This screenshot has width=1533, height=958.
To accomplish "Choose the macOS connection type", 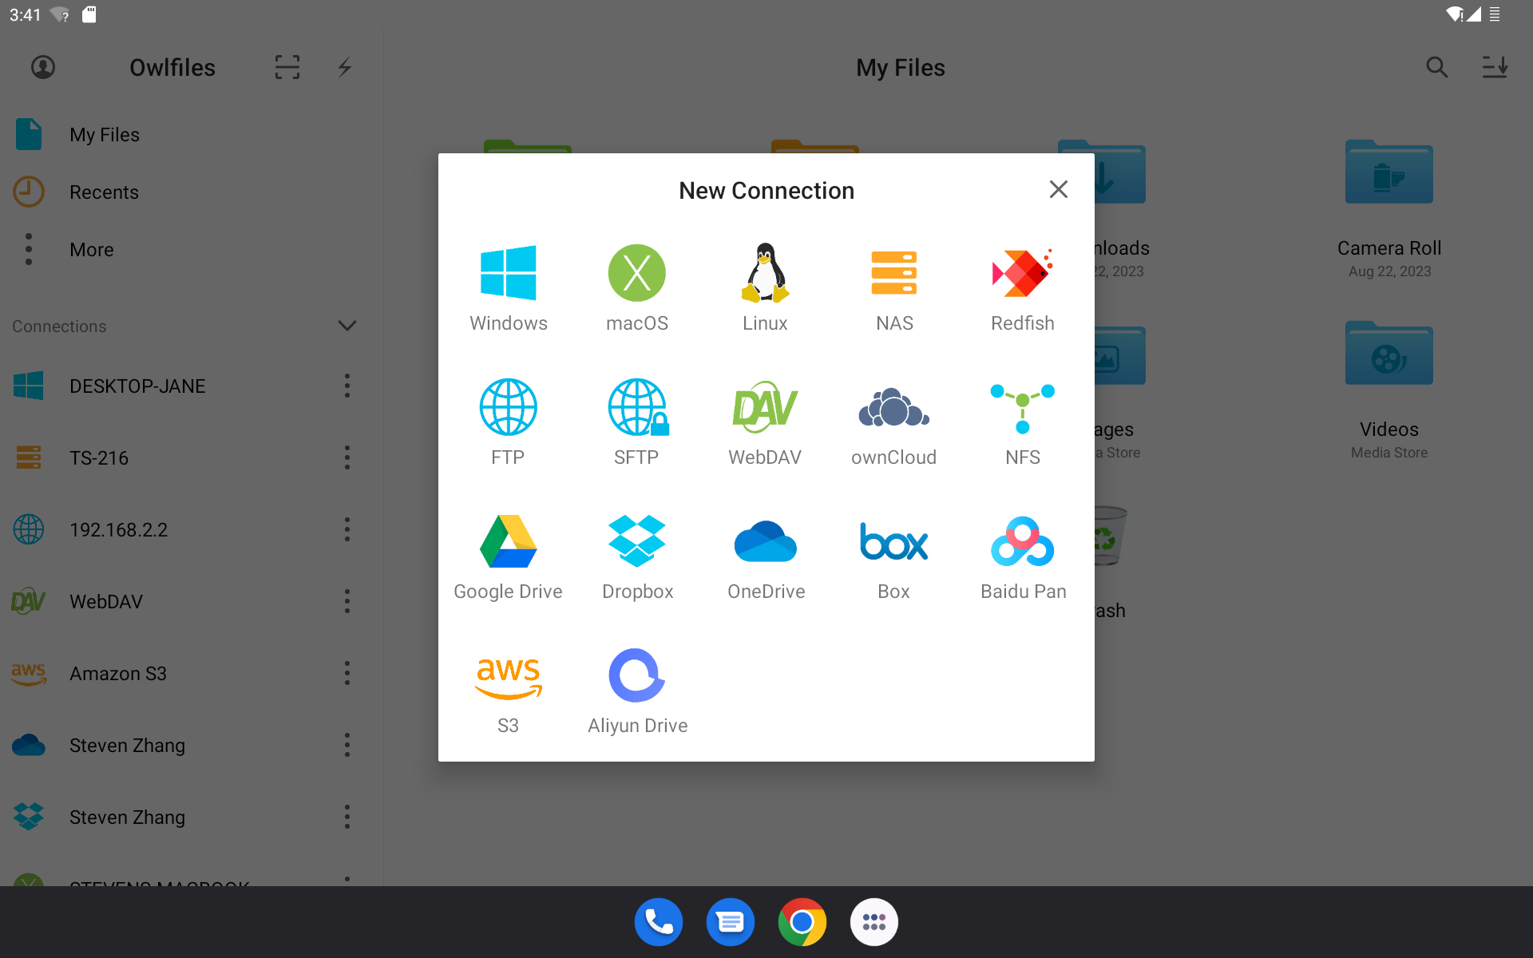I will 637,288.
